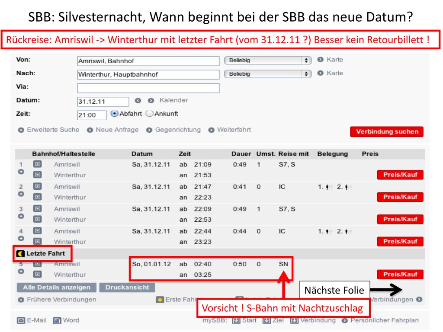The image size is (443, 332).
Task: Click the Datum field showing 31.12.11
Action: point(103,102)
